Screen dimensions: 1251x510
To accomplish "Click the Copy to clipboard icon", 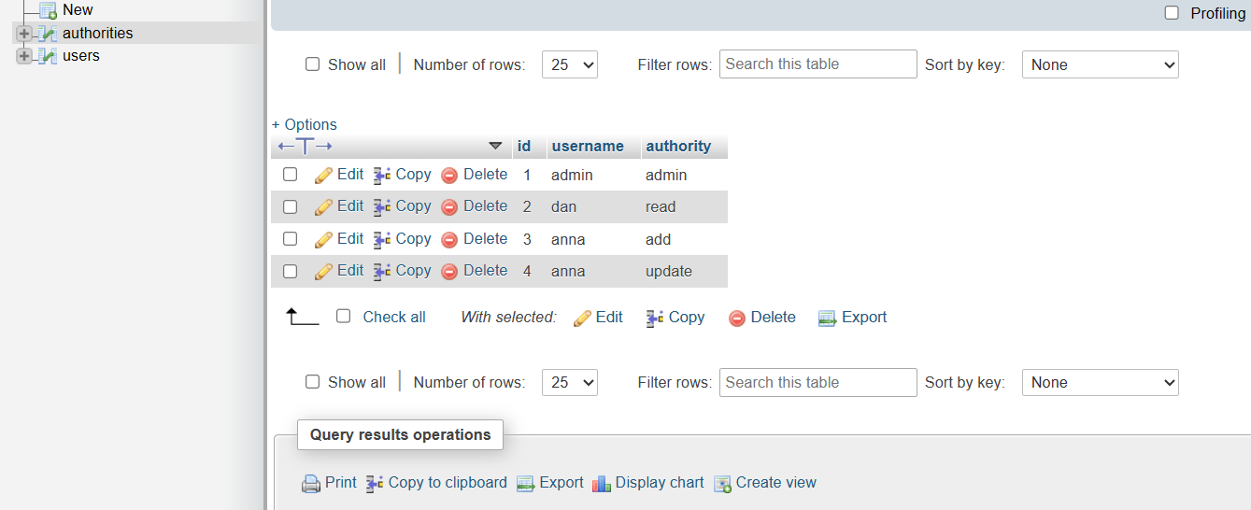I will click(375, 484).
